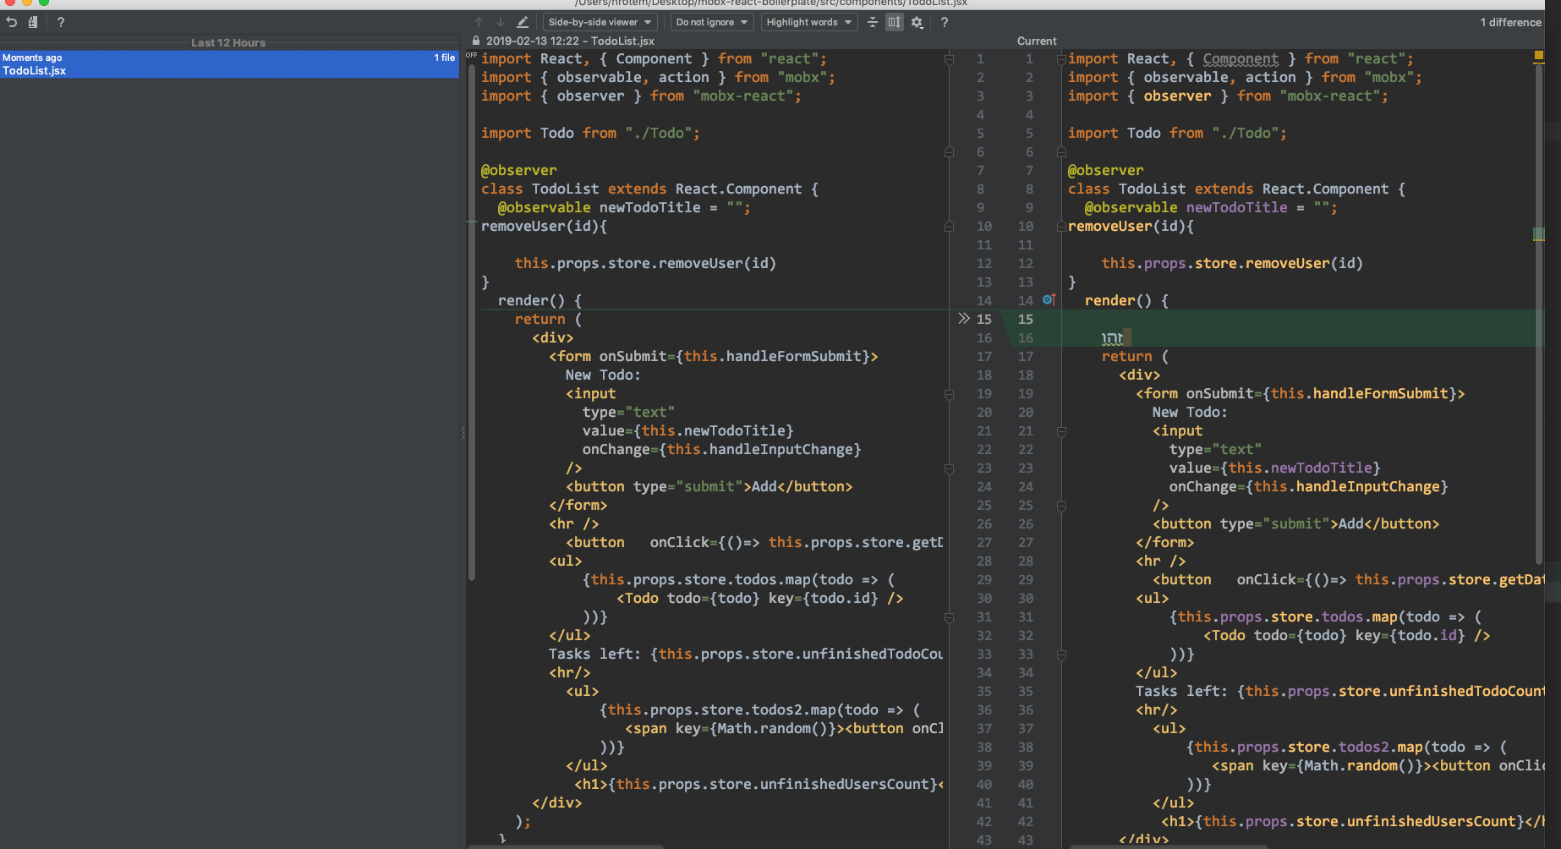Click the Revert icon in Local History
This screenshot has width=1561, height=849.
(x=12, y=22)
